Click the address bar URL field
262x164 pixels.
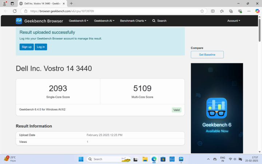pyautogui.click(x=114, y=11)
